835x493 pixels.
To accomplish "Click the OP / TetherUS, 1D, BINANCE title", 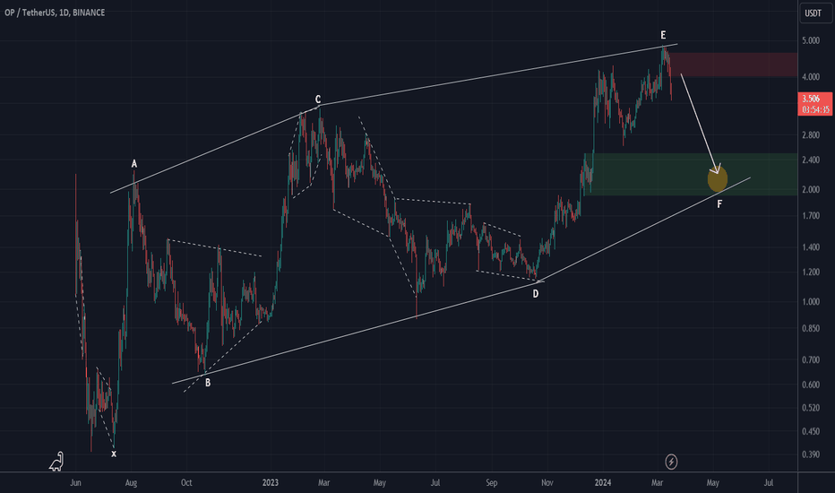I will [55, 13].
